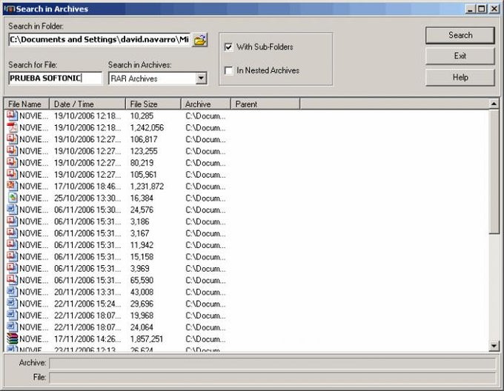Click the Search button

click(x=460, y=35)
